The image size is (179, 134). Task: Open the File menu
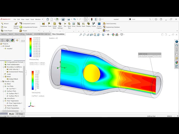click(15, 19)
